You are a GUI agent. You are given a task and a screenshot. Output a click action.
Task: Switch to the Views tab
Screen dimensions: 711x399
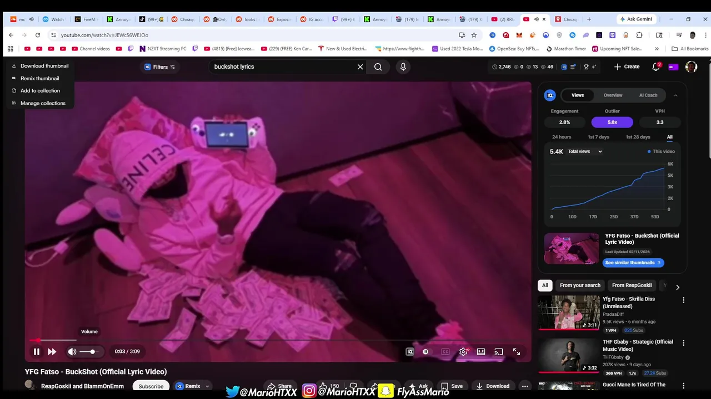click(578, 95)
